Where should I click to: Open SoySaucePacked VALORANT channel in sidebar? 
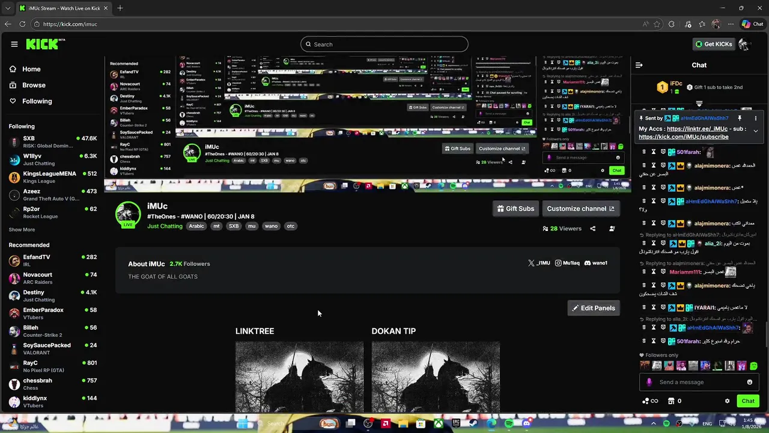[x=53, y=349]
